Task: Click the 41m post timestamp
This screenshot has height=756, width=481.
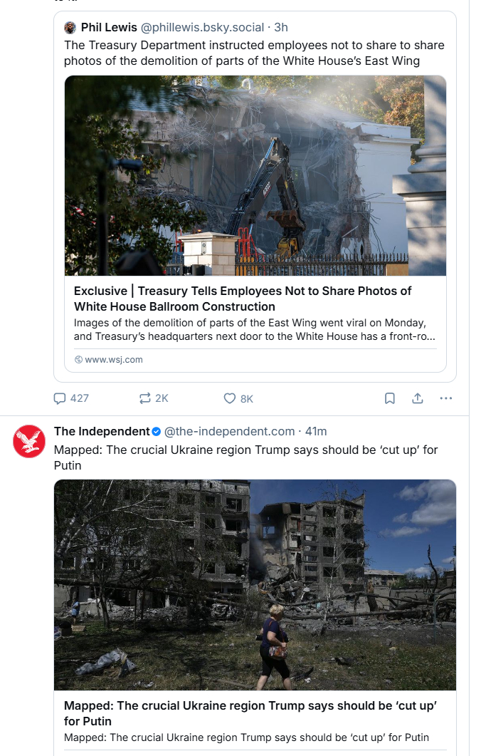Action: tap(316, 432)
